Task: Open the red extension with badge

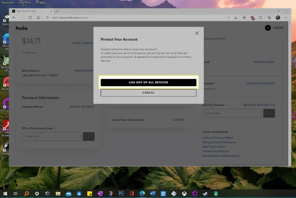Action: (252, 18)
